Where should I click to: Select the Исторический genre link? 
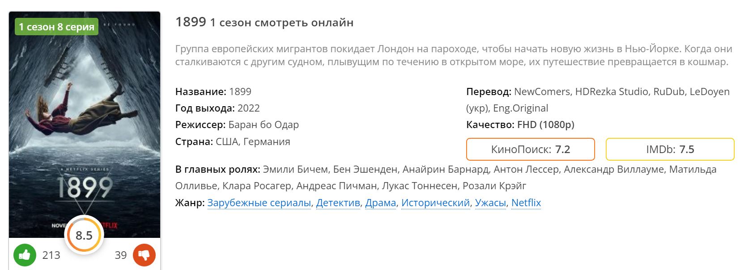[435, 203]
